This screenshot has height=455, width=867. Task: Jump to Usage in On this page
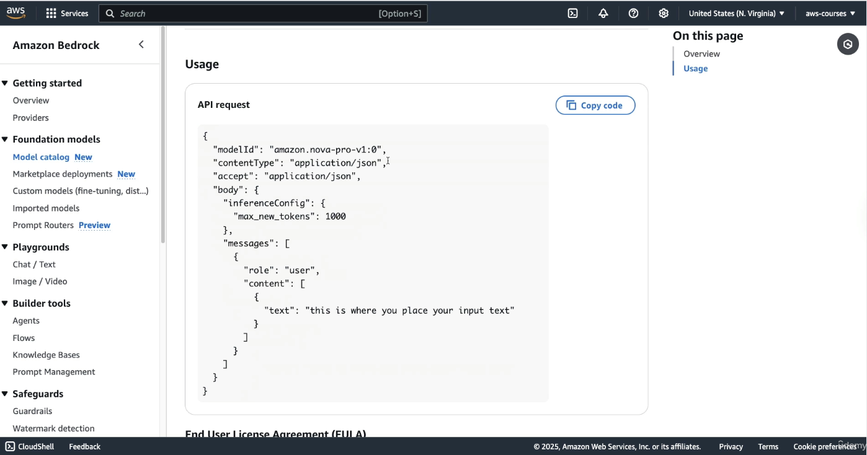tap(695, 69)
